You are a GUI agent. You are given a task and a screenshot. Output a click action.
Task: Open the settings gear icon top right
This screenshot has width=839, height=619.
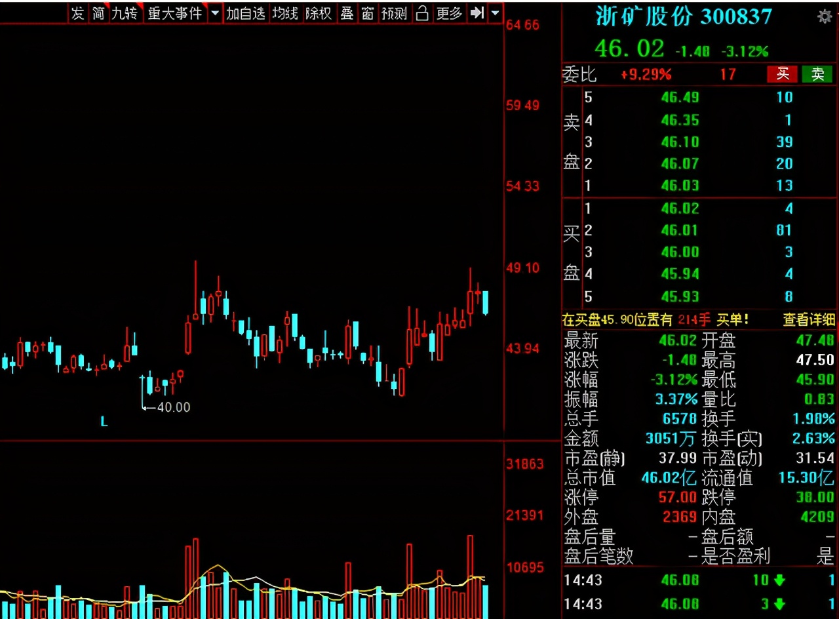824,17
